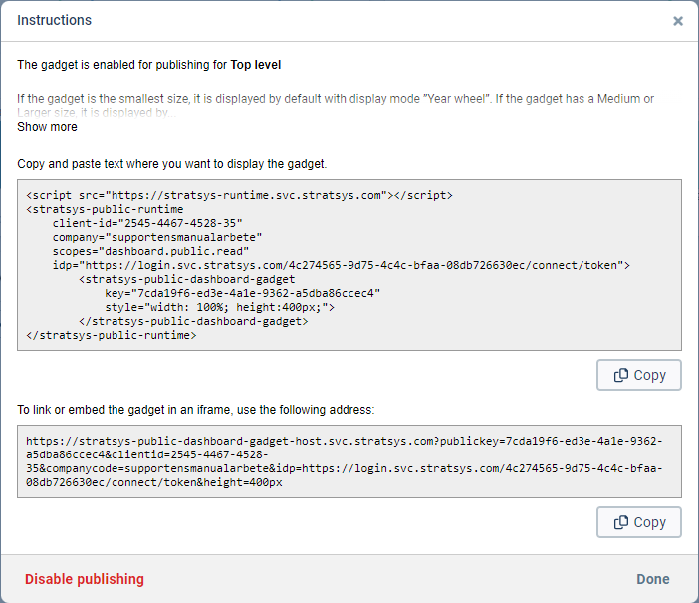Click the key attribute line of the dashboard gadget
The width and height of the screenshot is (699, 603).
(x=242, y=294)
